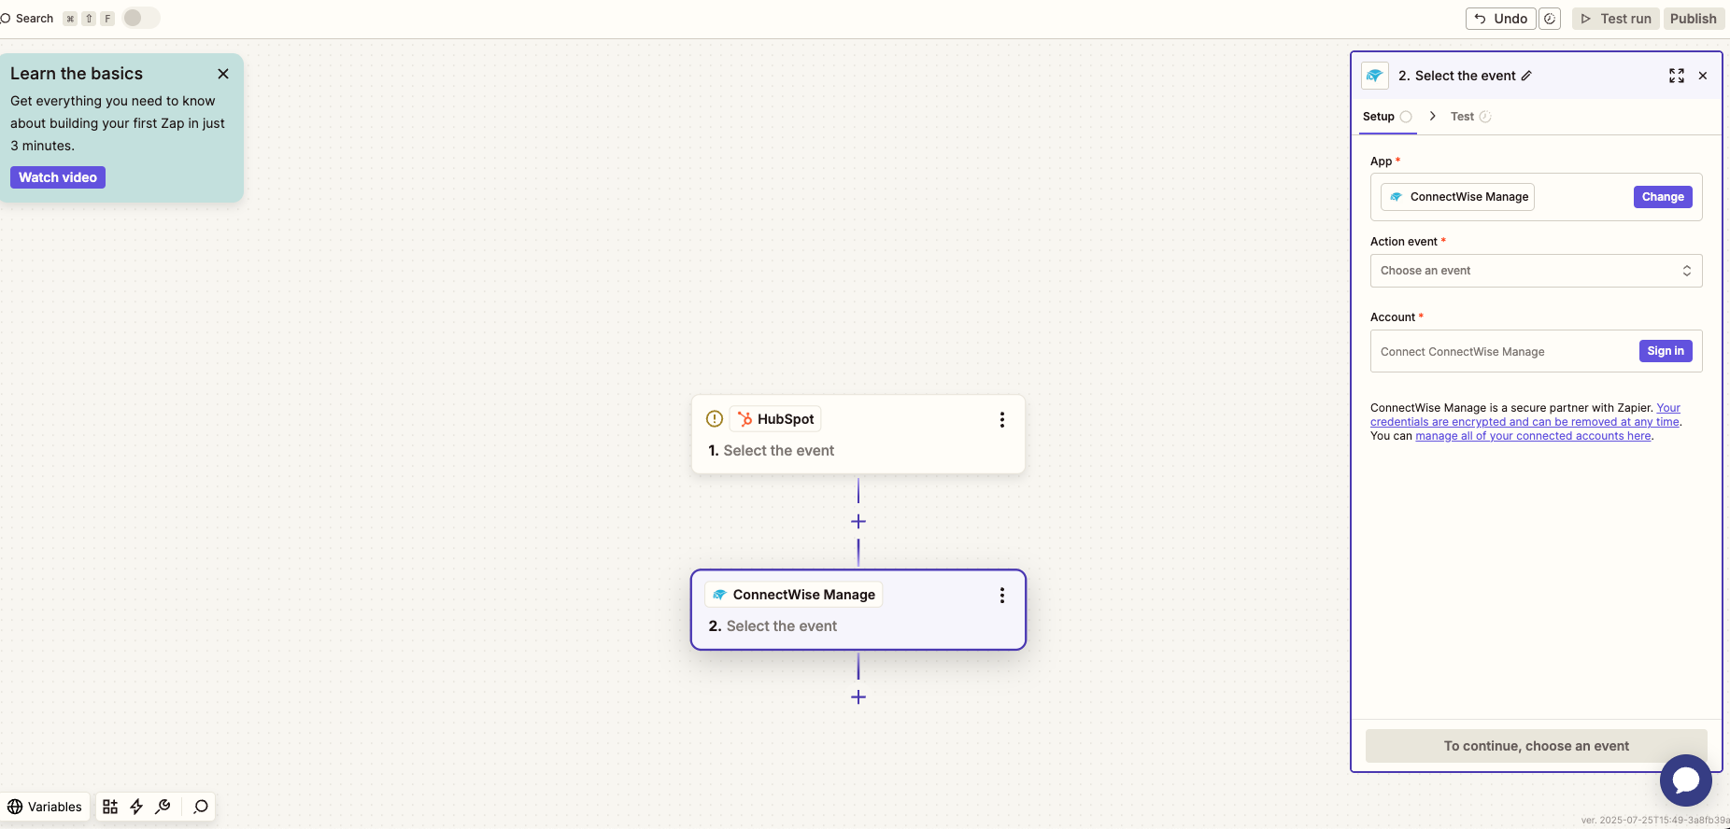Add a step below ConnectWise Manage
The image size is (1730, 829).
pyautogui.click(x=858, y=697)
